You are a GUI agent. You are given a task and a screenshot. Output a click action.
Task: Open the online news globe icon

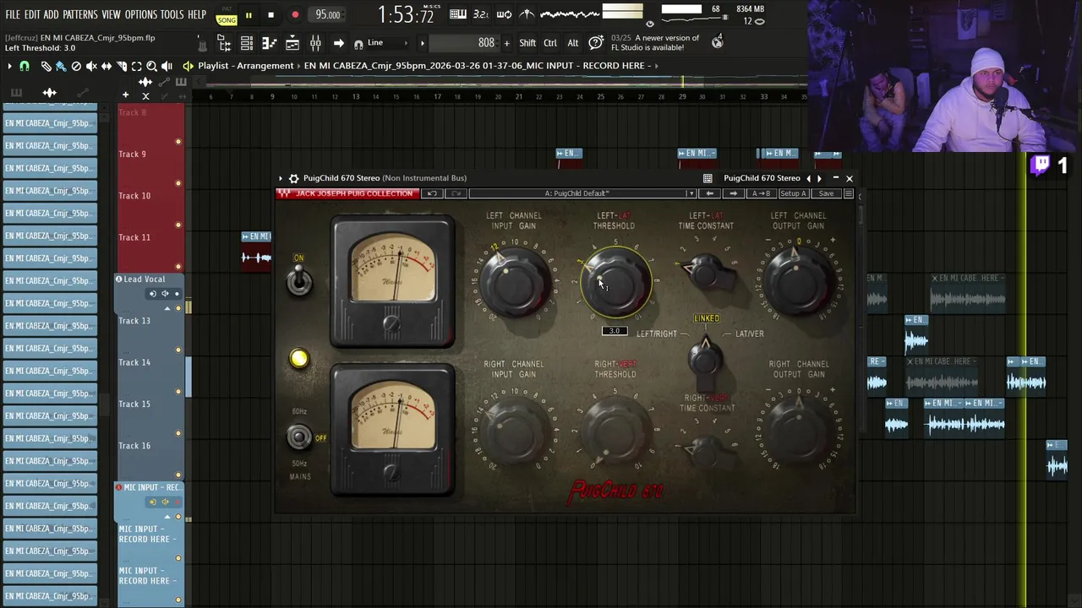click(718, 41)
